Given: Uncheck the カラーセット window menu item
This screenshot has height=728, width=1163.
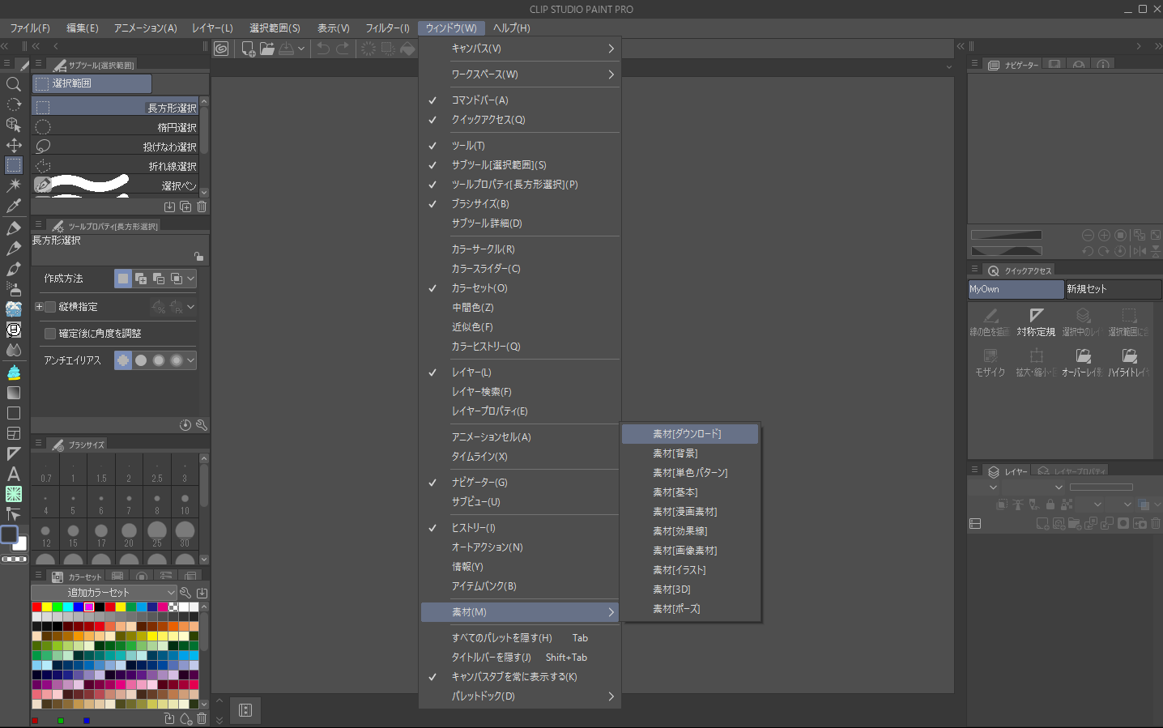Looking at the screenshot, I should click(x=479, y=288).
